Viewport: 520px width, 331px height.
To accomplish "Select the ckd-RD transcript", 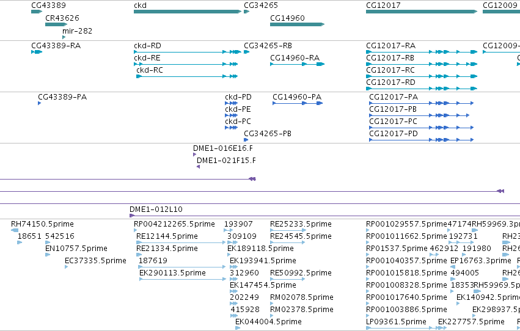I will pyautogui.click(x=188, y=52).
